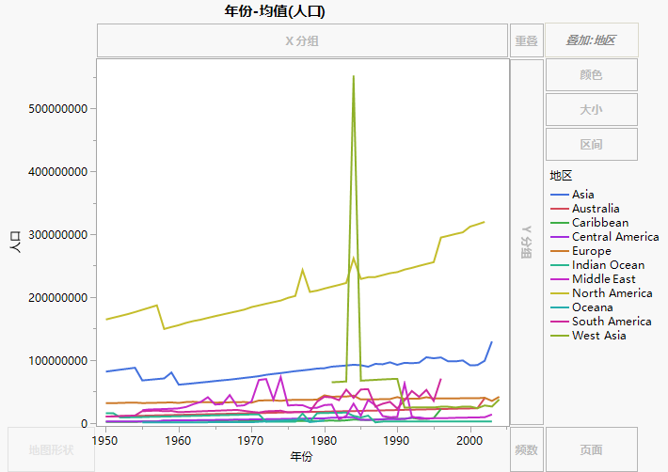Click the 颜色 drop zone

tap(591, 75)
